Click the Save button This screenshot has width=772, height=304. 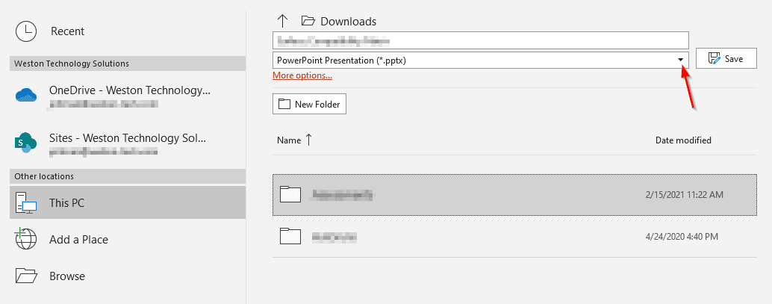click(x=726, y=58)
